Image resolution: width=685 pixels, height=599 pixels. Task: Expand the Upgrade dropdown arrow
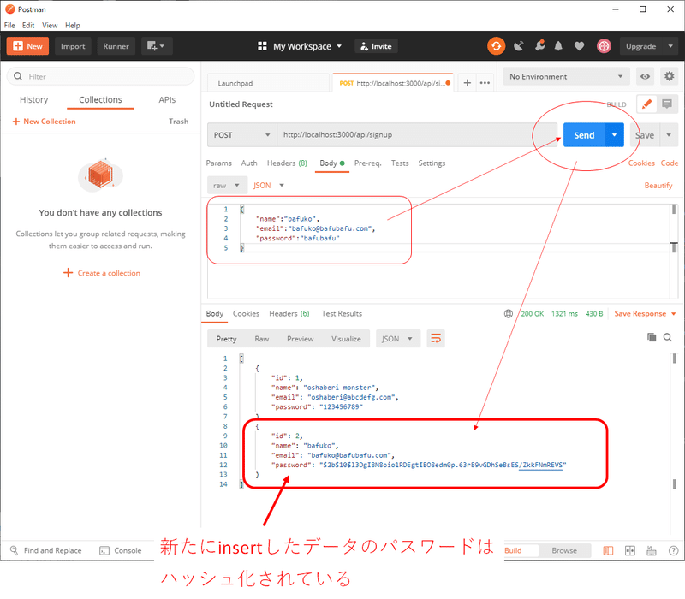point(670,46)
